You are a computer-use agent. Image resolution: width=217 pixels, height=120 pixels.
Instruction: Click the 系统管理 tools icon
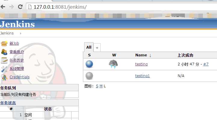coord(4,69)
